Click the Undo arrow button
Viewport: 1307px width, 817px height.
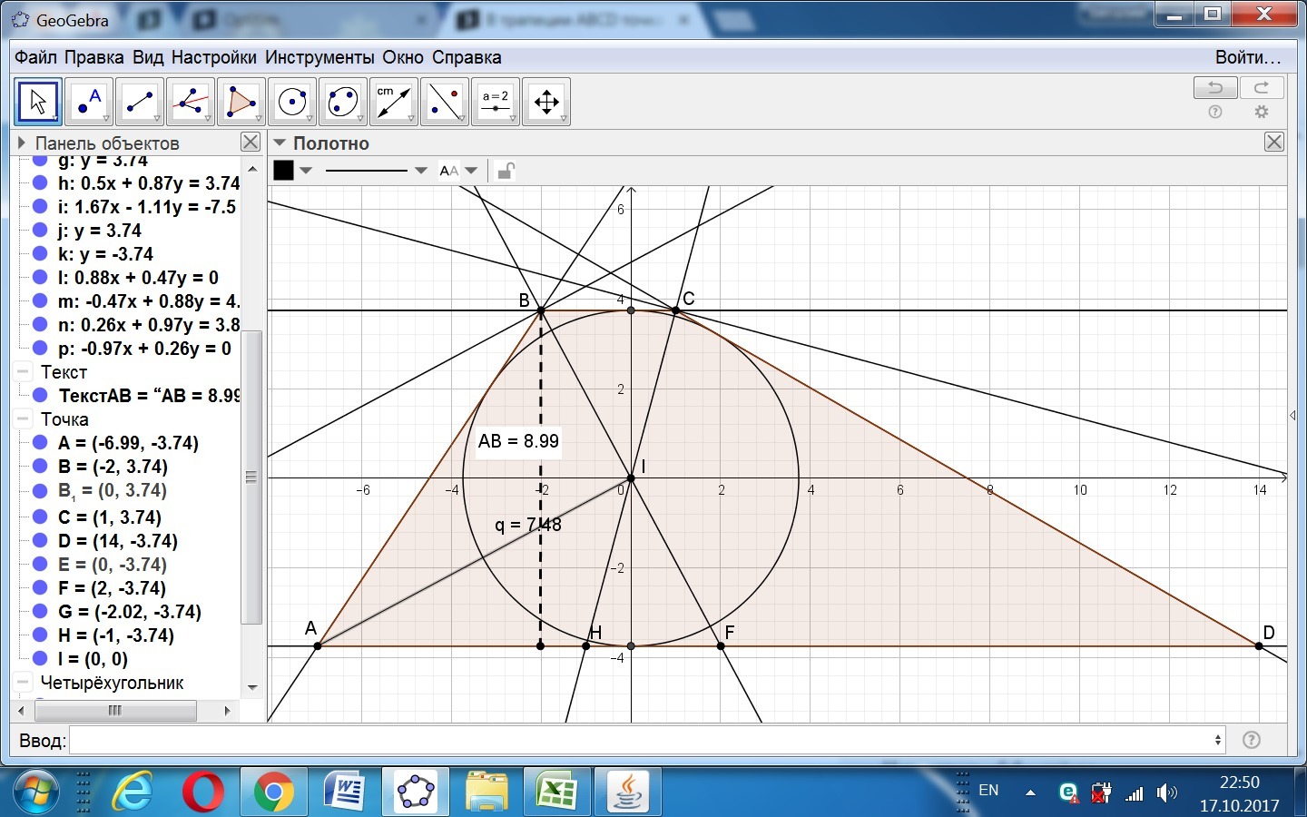[x=1215, y=88]
